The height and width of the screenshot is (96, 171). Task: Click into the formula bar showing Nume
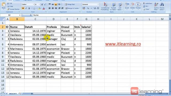pos(100,15)
